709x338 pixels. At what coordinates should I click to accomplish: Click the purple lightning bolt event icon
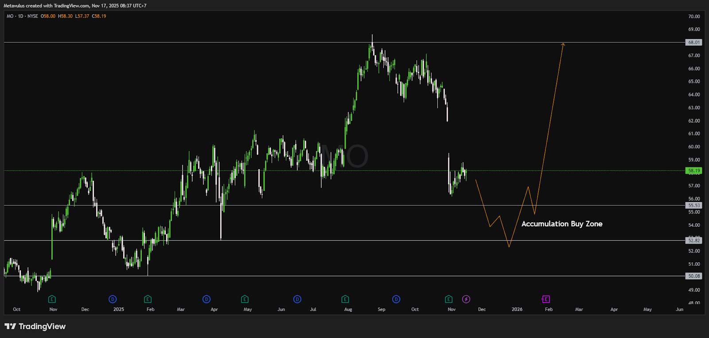coord(466,299)
